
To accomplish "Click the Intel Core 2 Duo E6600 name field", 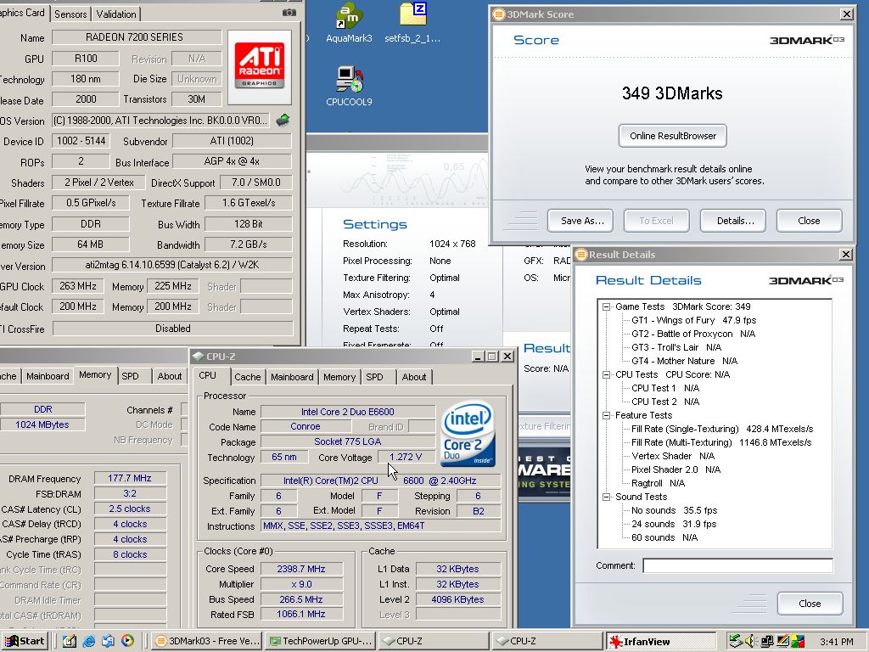I will click(x=347, y=412).
